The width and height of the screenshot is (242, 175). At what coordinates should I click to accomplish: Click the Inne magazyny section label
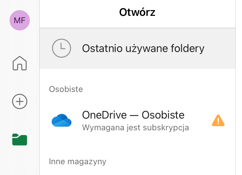pos(77,162)
